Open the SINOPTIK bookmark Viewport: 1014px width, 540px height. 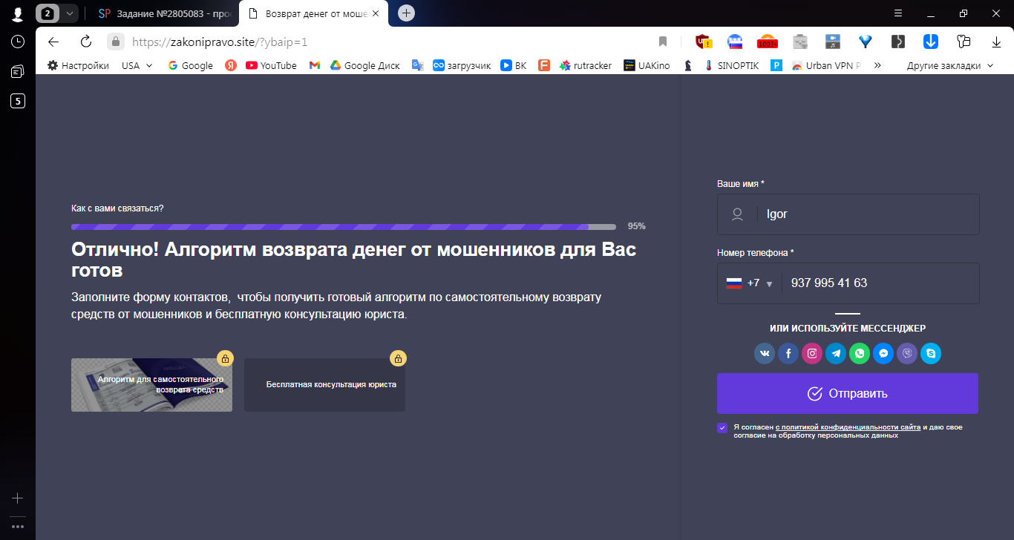731,65
